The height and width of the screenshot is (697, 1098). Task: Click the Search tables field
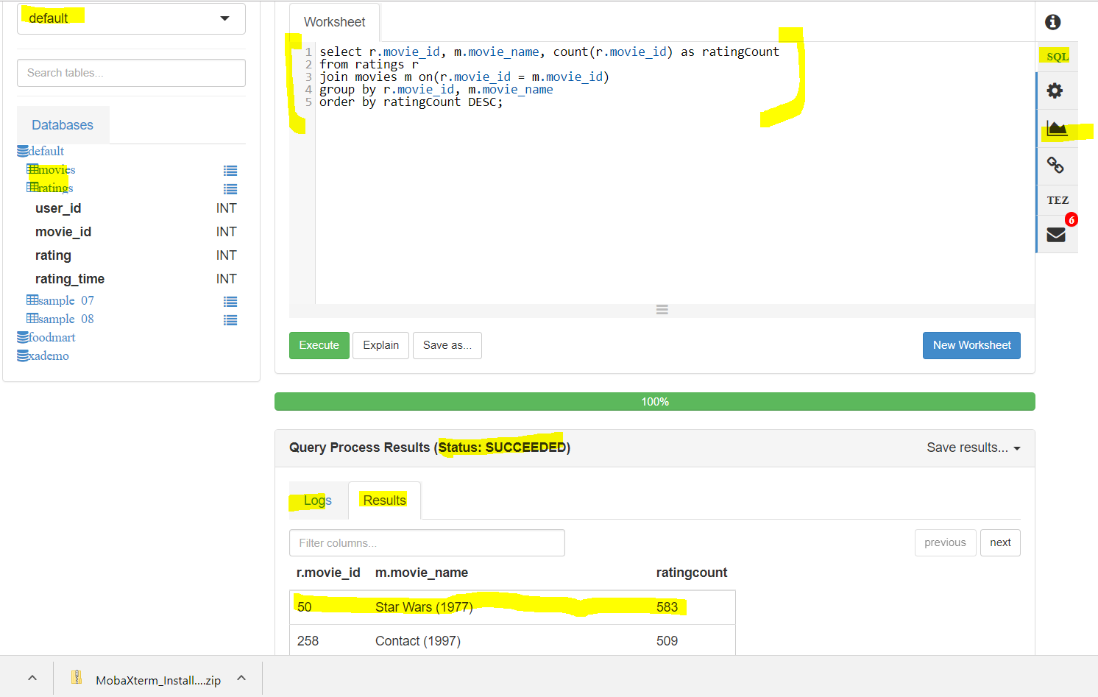pyautogui.click(x=131, y=73)
